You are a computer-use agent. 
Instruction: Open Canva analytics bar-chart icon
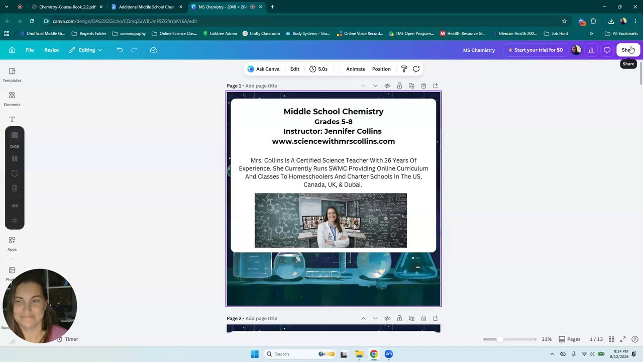(591, 50)
